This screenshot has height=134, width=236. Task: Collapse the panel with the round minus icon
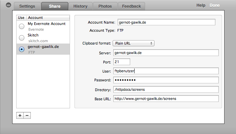click(x=8, y=5)
